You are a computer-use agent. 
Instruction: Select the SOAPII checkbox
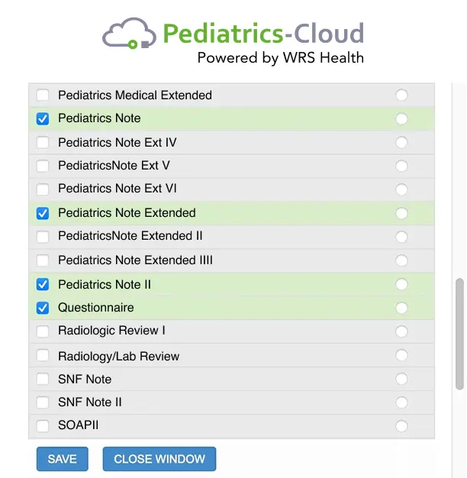pos(43,426)
